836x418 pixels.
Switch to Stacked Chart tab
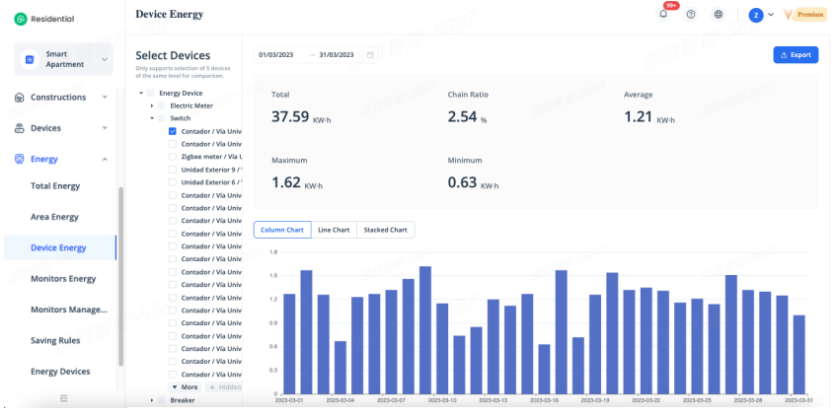pos(385,230)
